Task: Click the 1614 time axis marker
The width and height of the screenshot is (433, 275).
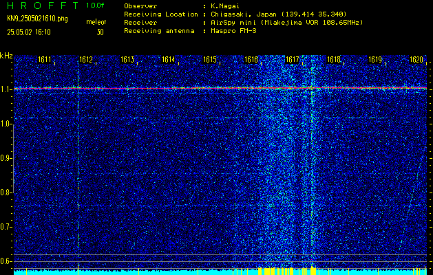Action: click(x=169, y=59)
